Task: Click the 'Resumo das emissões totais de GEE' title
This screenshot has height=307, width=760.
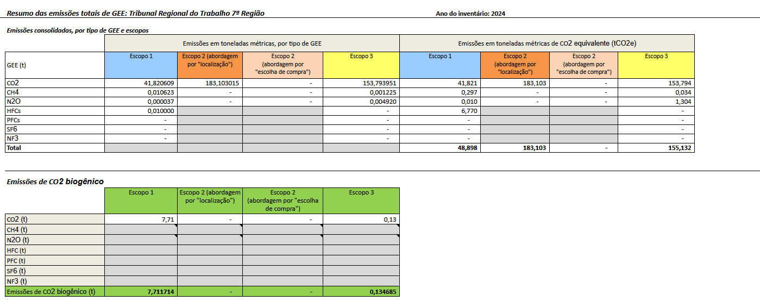Action: click(x=135, y=13)
